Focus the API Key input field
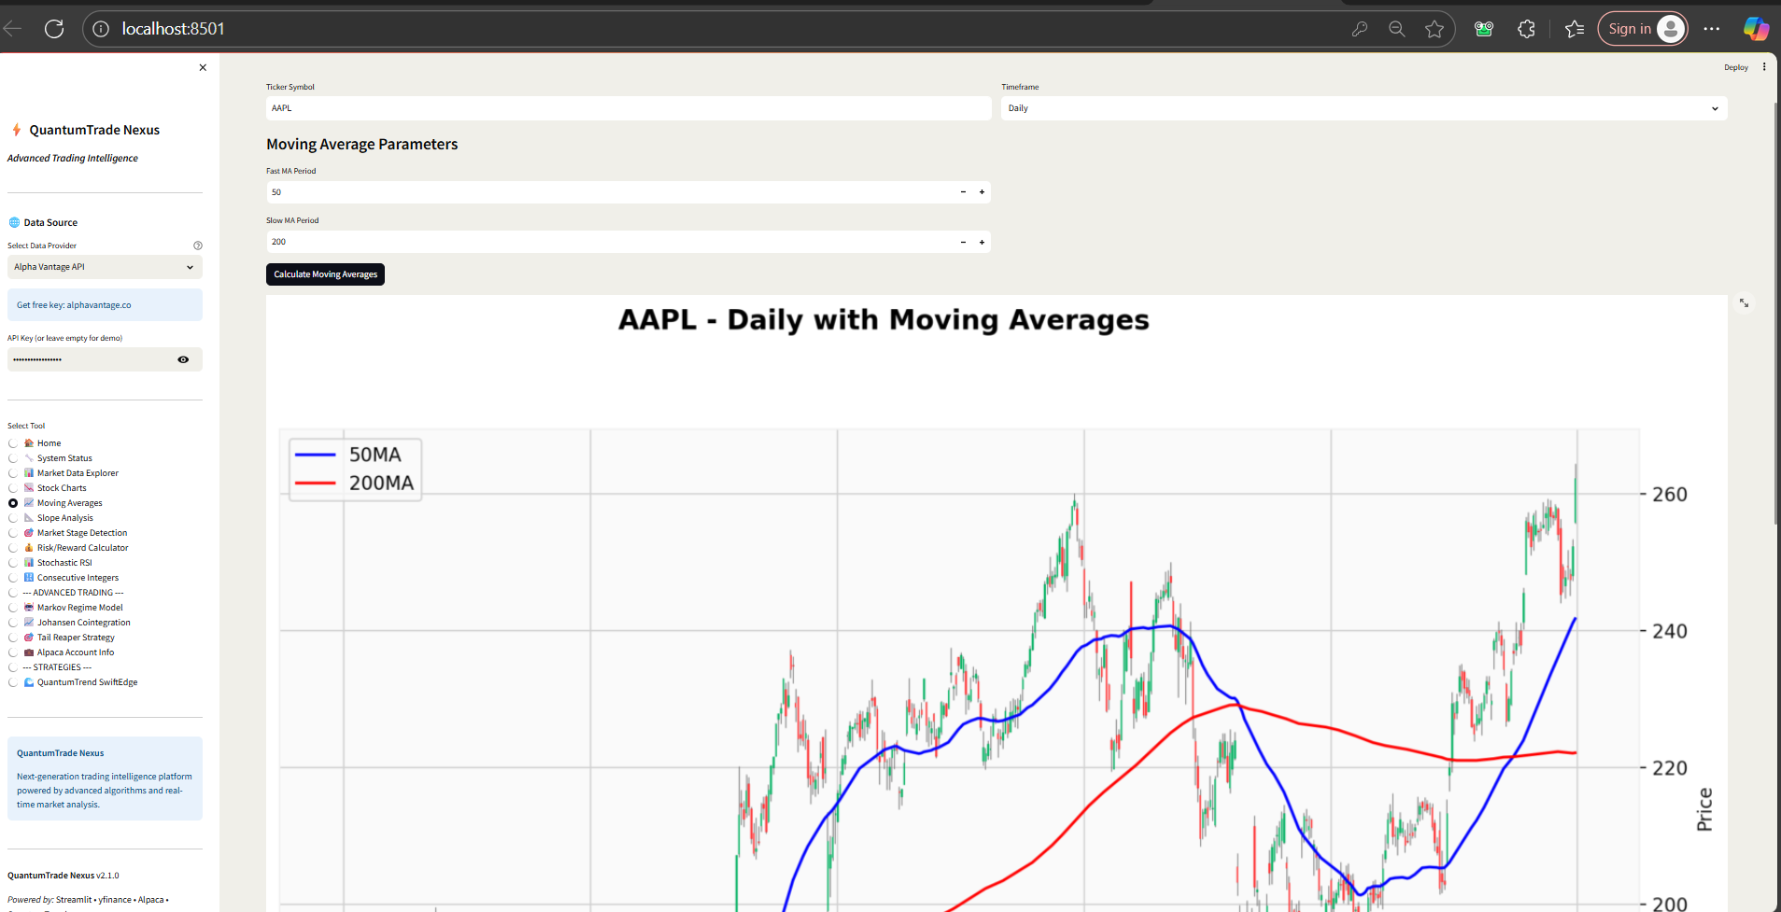The width and height of the screenshot is (1781, 912). click(91, 359)
